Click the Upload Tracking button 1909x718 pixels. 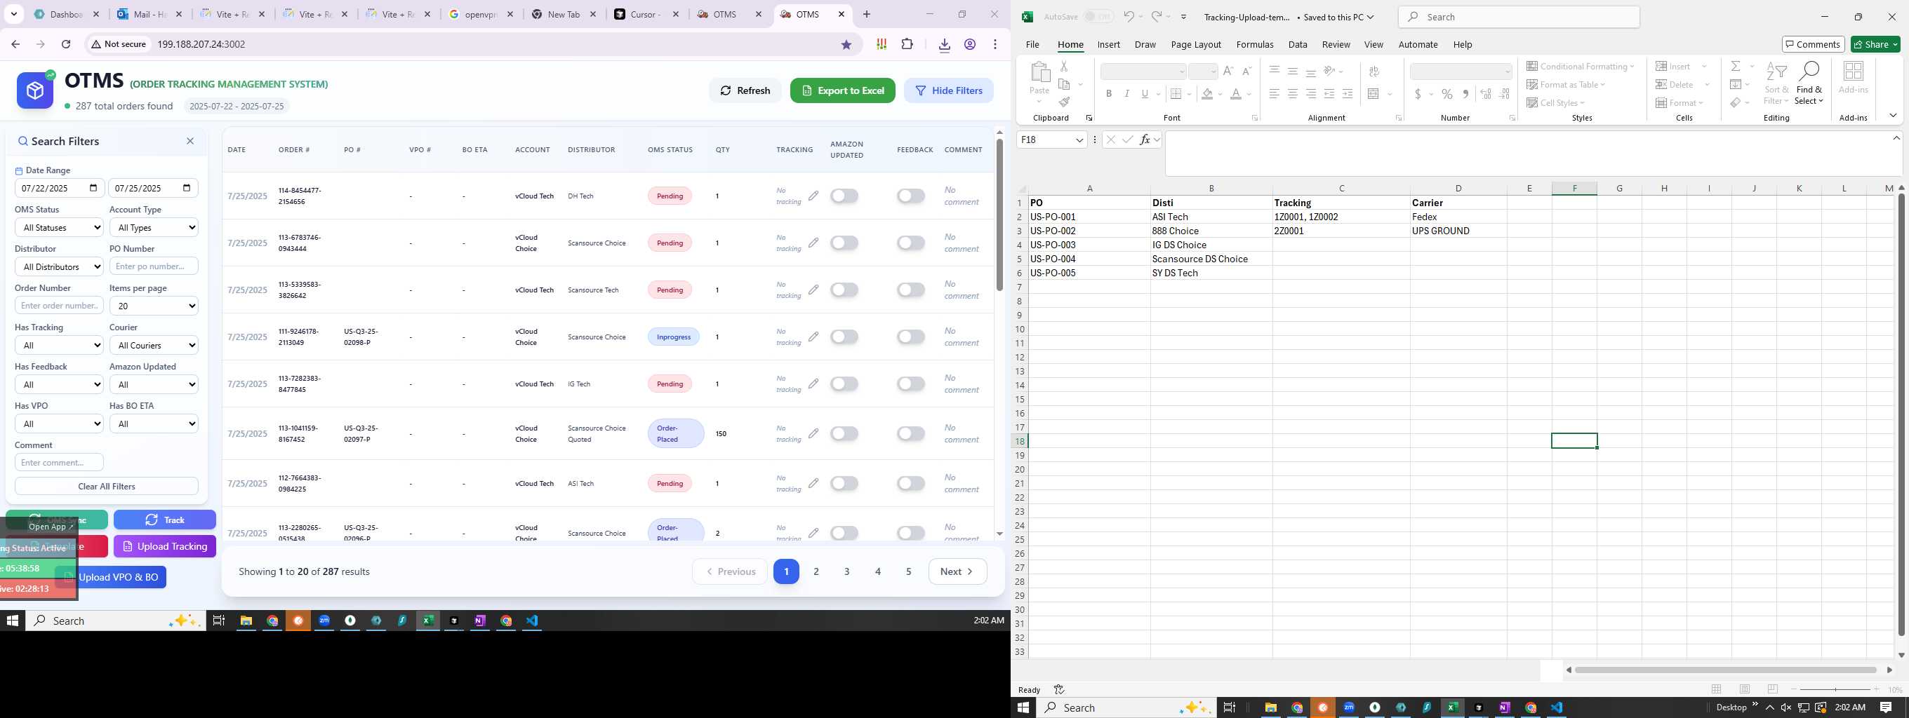tap(164, 546)
